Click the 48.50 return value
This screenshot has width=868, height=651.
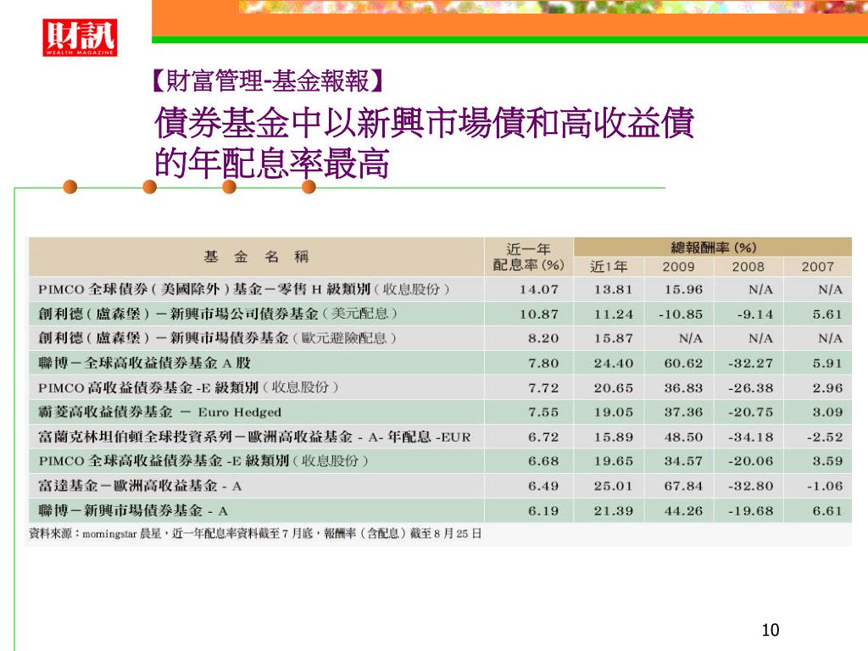[683, 437]
